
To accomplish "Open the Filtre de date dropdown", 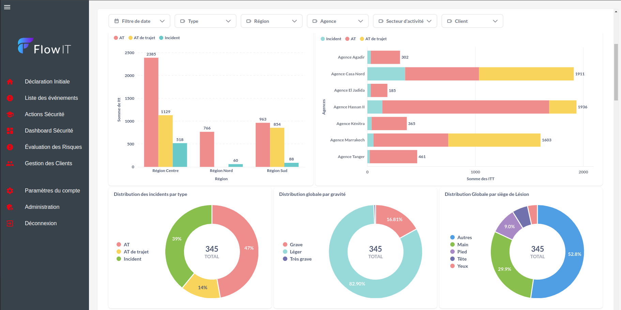I will click(x=139, y=21).
